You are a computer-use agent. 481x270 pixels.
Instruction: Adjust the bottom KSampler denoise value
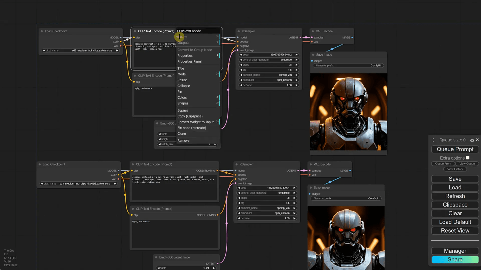click(266, 218)
